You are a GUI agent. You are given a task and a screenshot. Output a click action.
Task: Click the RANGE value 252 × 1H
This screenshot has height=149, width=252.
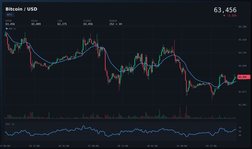(116, 24)
